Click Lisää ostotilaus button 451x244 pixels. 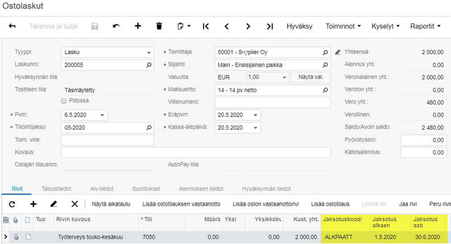[330, 204]
